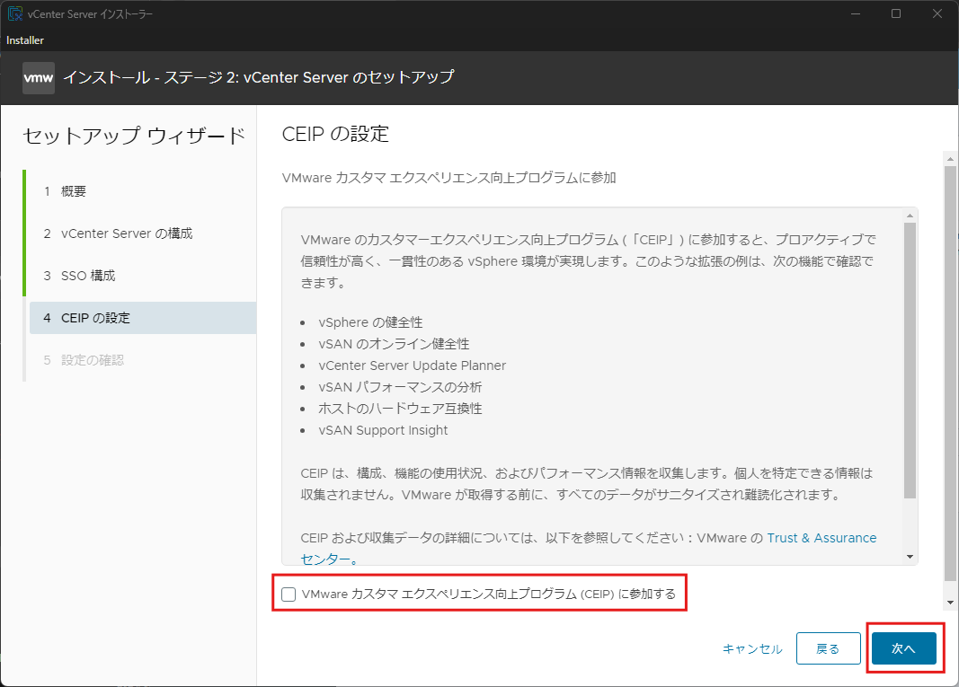Click the 'vSphere の健全性' bullet text
959x687 pixels.
click(x=370, y=322)
